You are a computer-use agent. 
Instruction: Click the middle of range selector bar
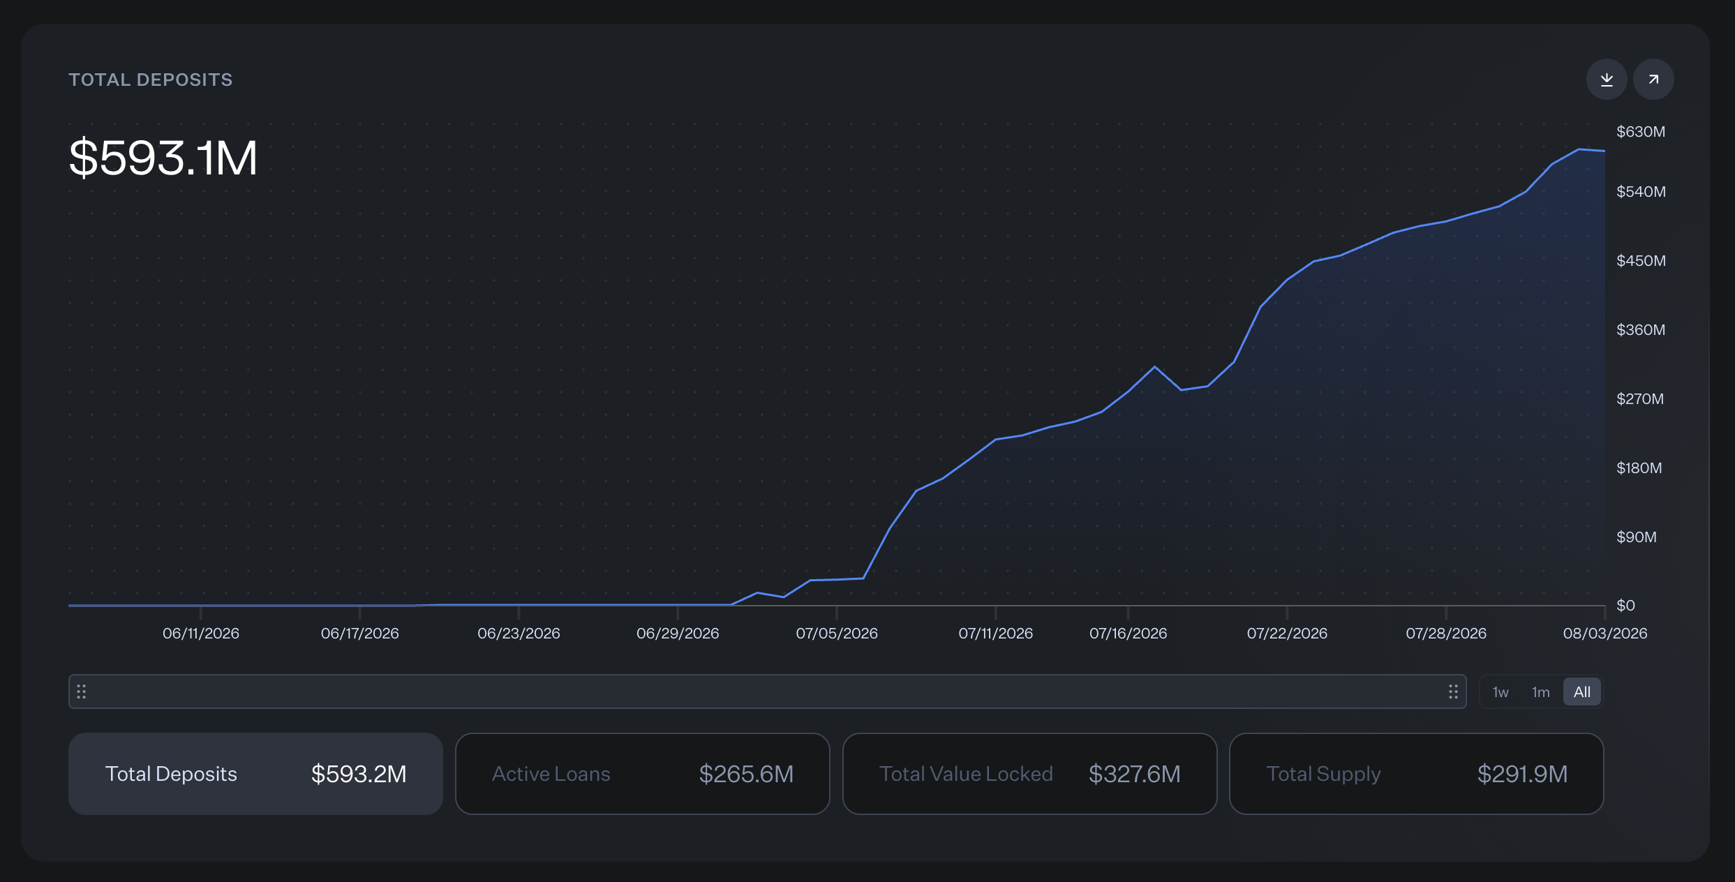coord(768,692)
